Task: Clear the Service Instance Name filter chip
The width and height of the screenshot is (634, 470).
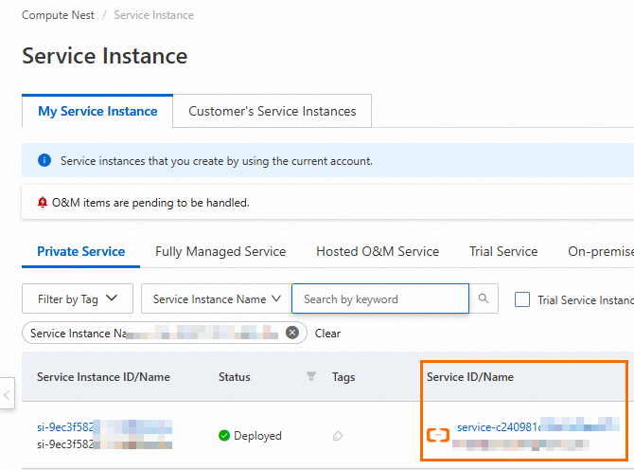Action: tap(292, 334)
